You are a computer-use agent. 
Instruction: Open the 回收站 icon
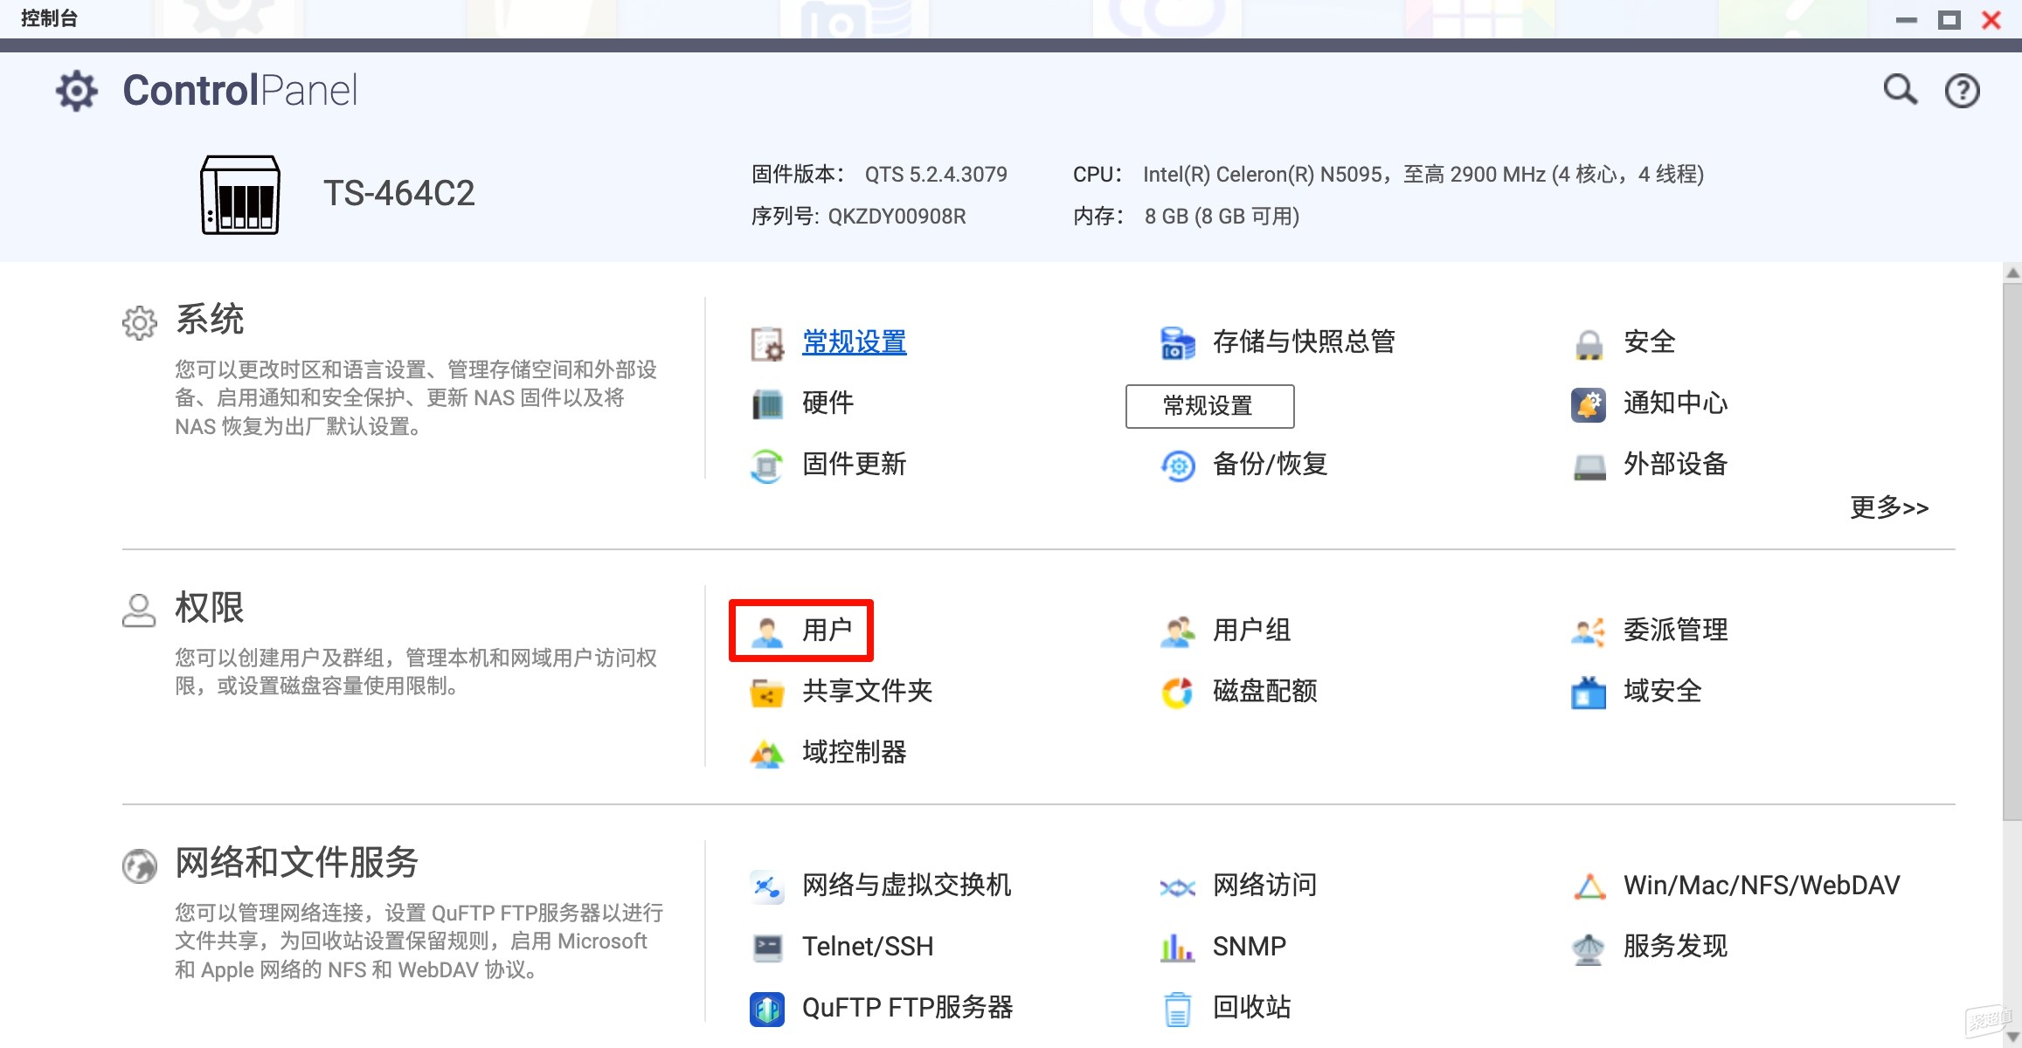pyautogui.click(x=1177, y=1009)
